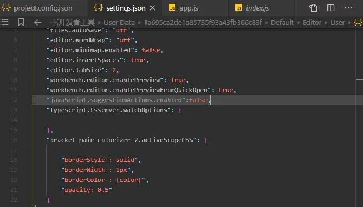Image resolution: width=363 pixels, height=207 pixels.
Task: Click the JS file icon on app.js tab
Action: click(172, 8)
